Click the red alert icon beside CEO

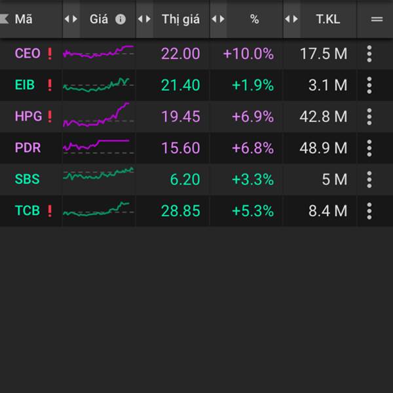pos(50,54)
